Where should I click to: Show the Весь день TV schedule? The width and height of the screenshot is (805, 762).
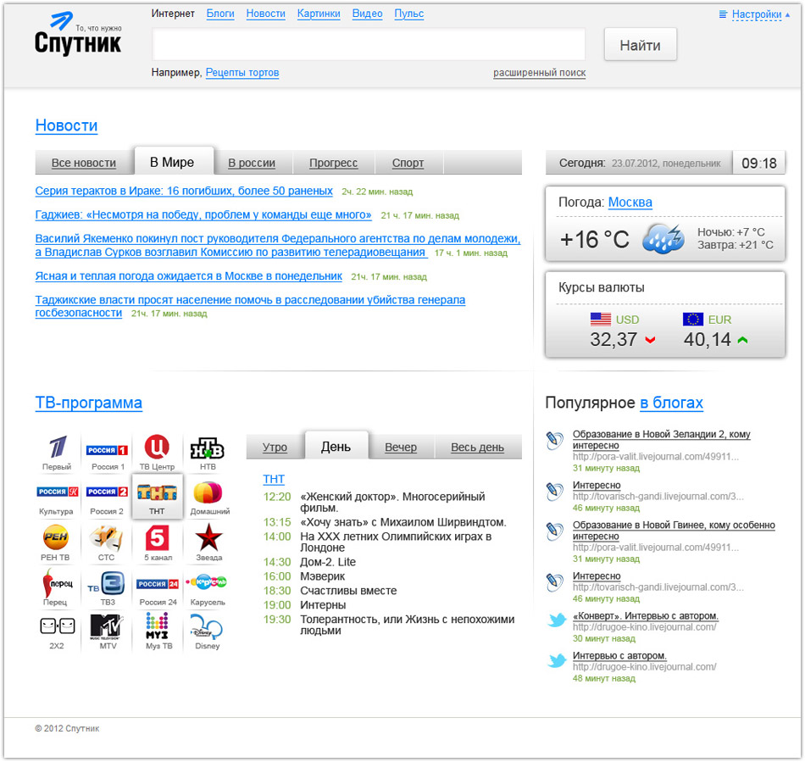[477, 448]
